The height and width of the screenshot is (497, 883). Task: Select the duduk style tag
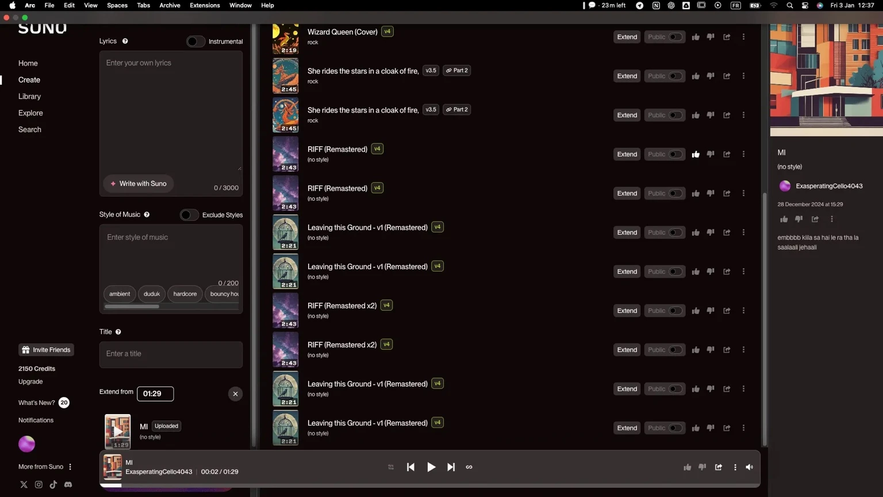(152, 294)
